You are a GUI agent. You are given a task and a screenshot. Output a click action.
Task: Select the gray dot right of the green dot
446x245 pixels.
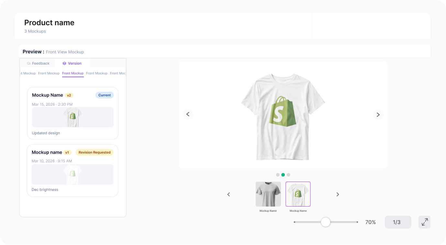click(x=288, y=175)
